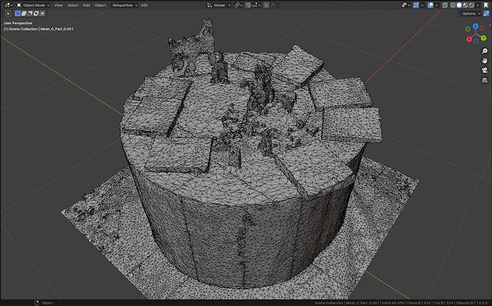The height and width of the screenshot is (306, 492).
Task: Toggle the camera view icon
Action: 485,71
